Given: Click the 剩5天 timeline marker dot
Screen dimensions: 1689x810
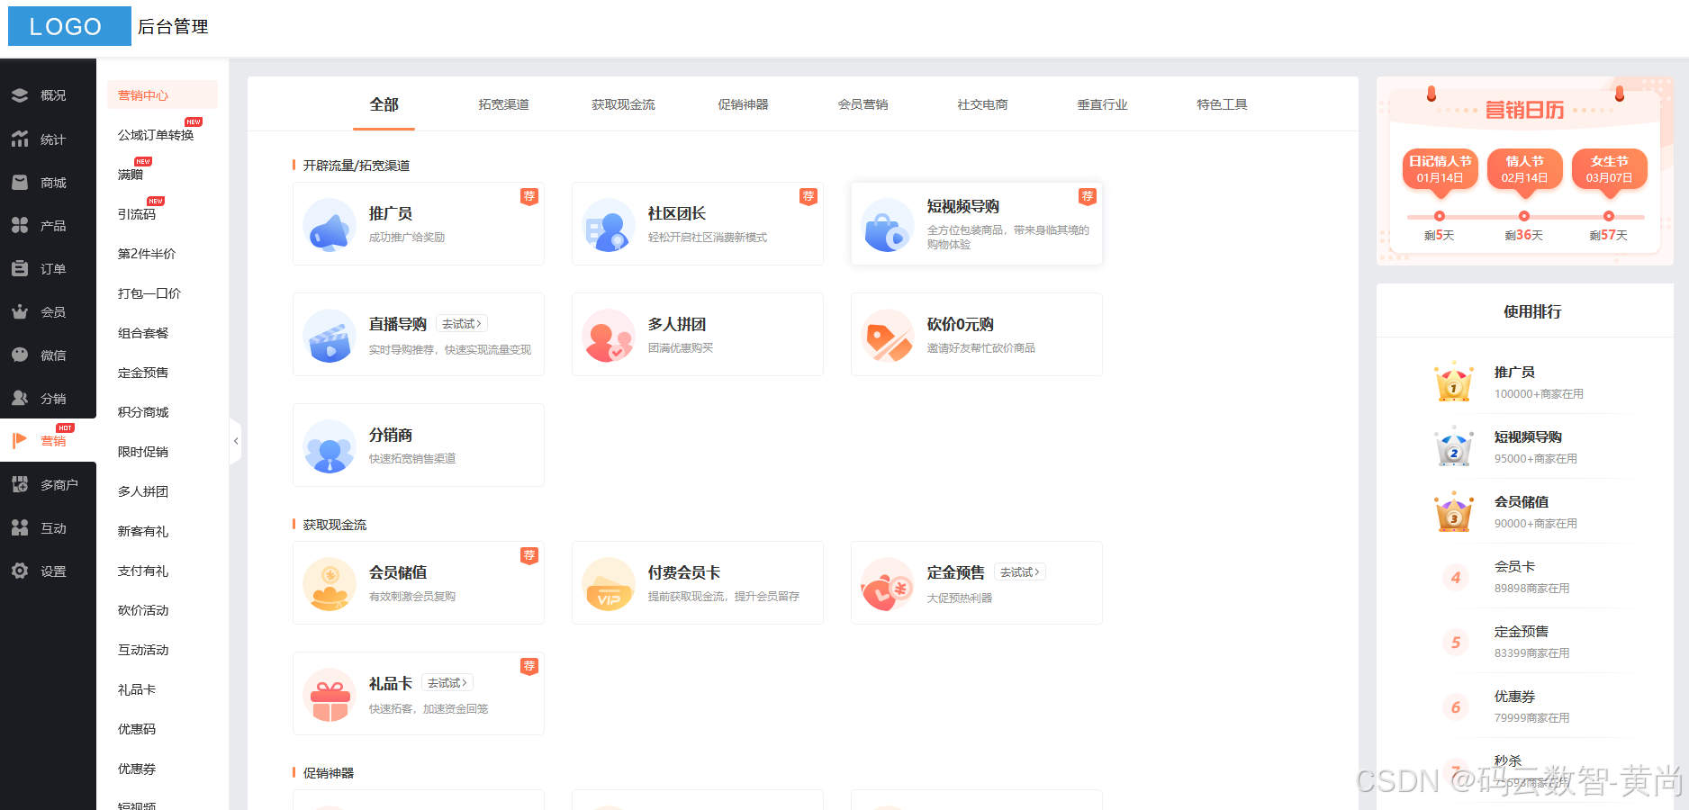Looking at the screenshot, I should 1440,216.
